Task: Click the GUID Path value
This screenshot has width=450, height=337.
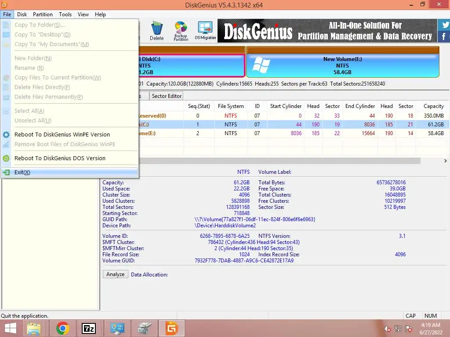Action: (254, 219)
